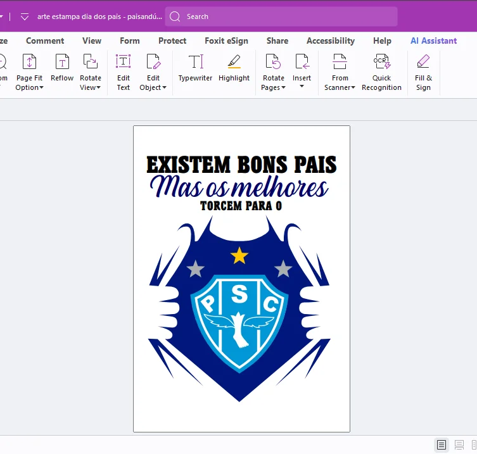
Task: Expand the Insert dropdown arrow
Action: click(302, 86)
